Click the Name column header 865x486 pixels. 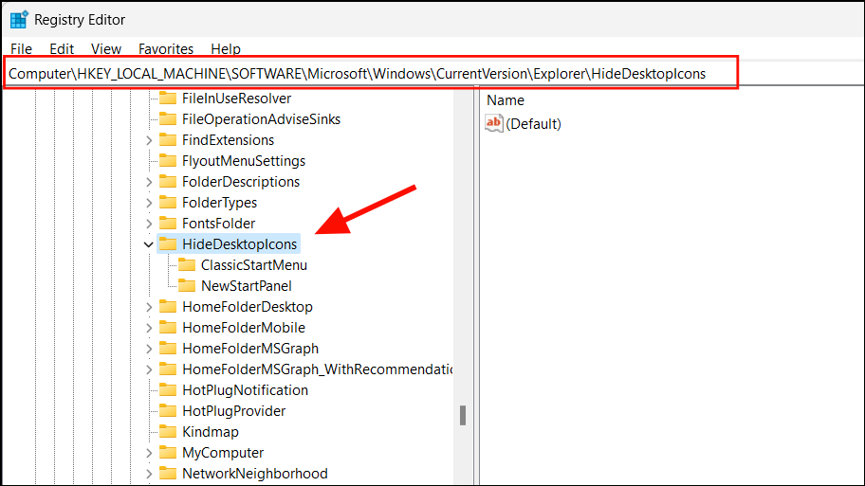pos(506,100)
